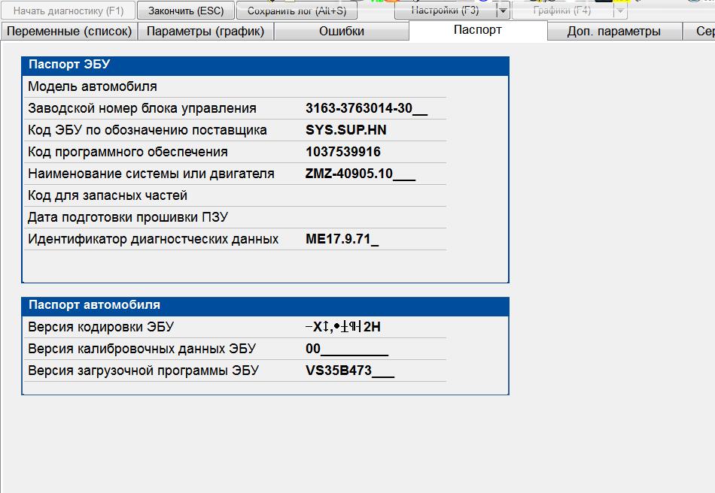This screenshot has width=715, height=493.
Task: Open the Ошибки tab
Action: coord(342,32)
